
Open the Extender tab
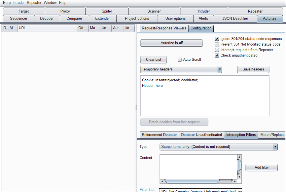(103, 18)
